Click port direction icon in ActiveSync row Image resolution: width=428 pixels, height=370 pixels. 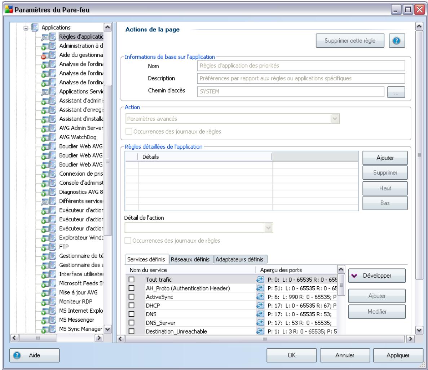tap(260, 296)
